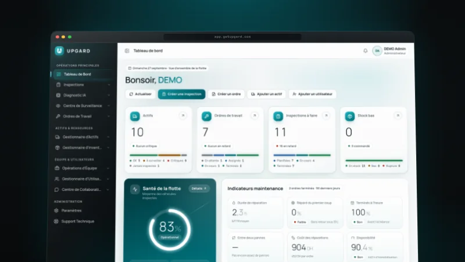The height and width of the screenshot is (262, 465).
Task: Click the Réparé du premier coup icon
Action: click(x=293, y=203)
